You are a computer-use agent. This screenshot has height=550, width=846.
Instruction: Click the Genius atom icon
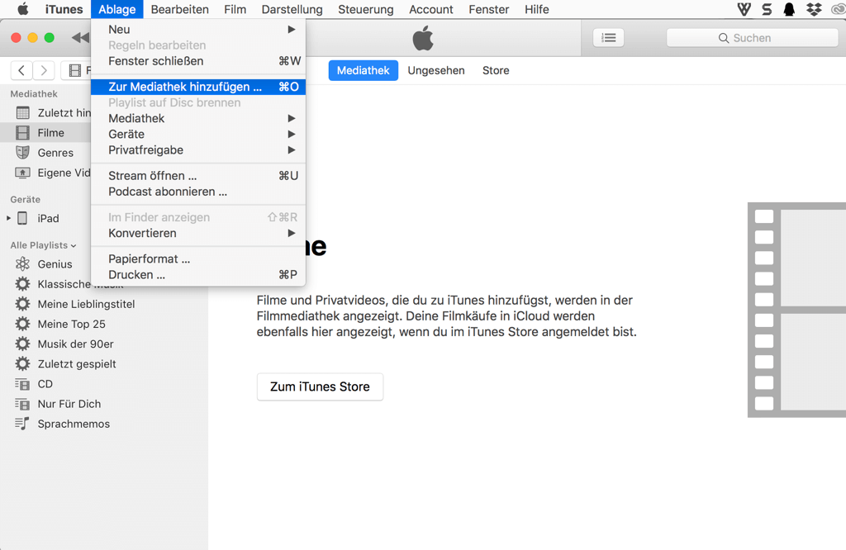pos(22,263)
